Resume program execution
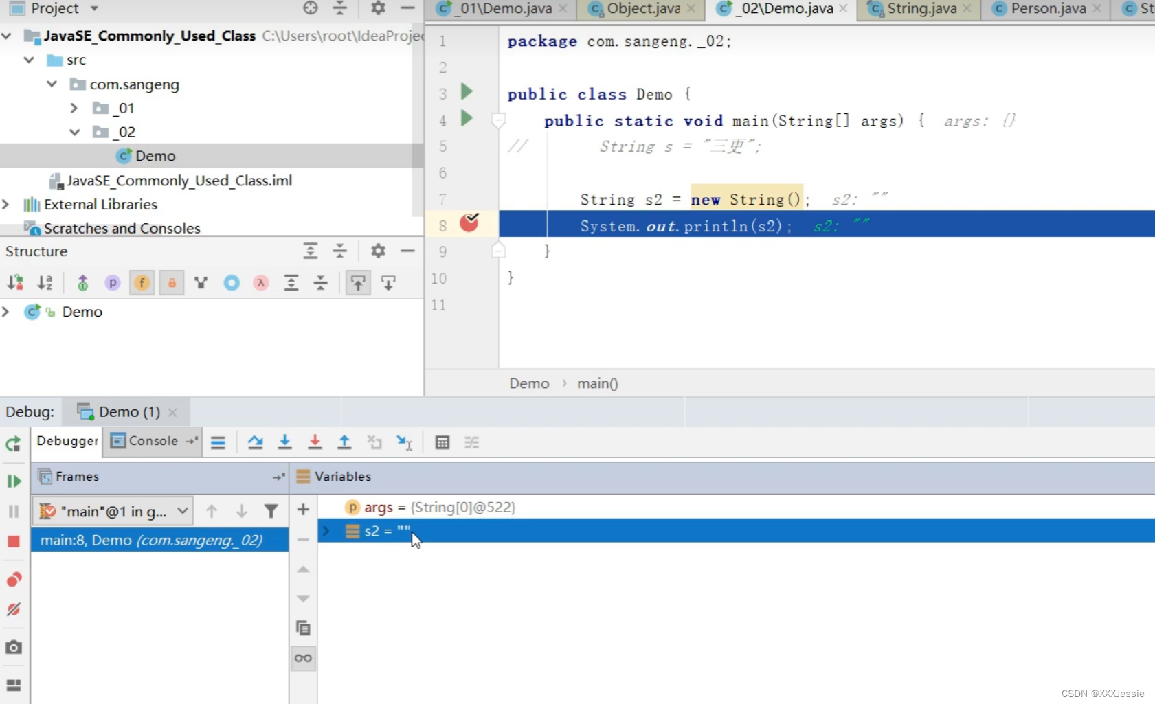 (x=13, y=481)
